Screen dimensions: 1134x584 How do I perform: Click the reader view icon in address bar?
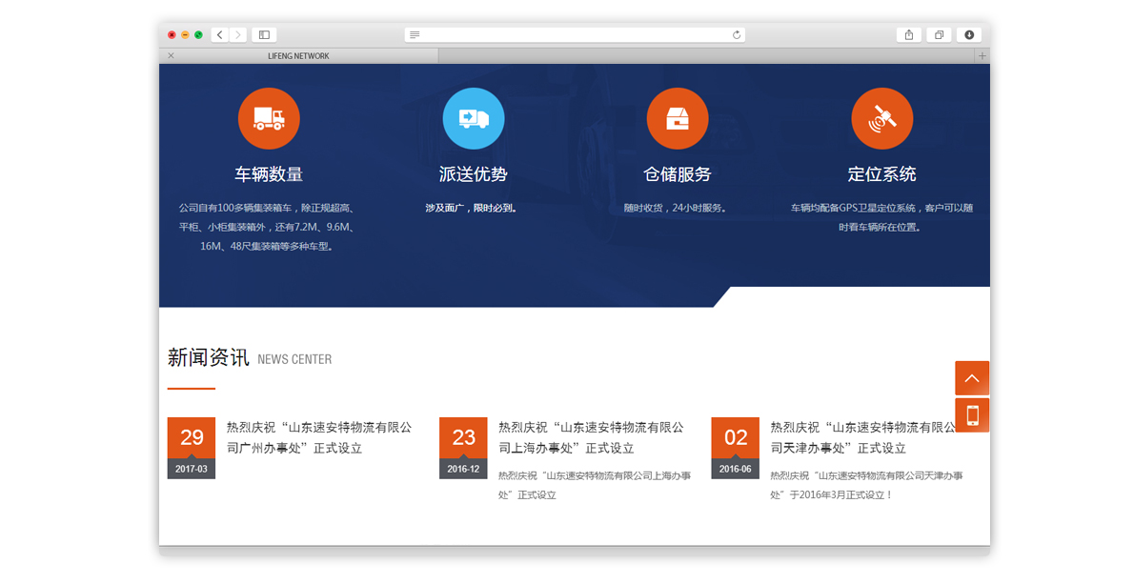point(415,34)
